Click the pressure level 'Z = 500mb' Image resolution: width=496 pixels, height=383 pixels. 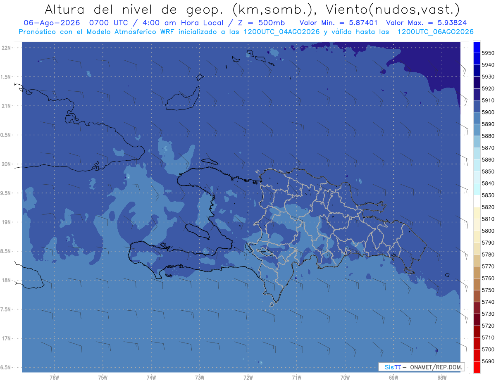coord(260,23)
